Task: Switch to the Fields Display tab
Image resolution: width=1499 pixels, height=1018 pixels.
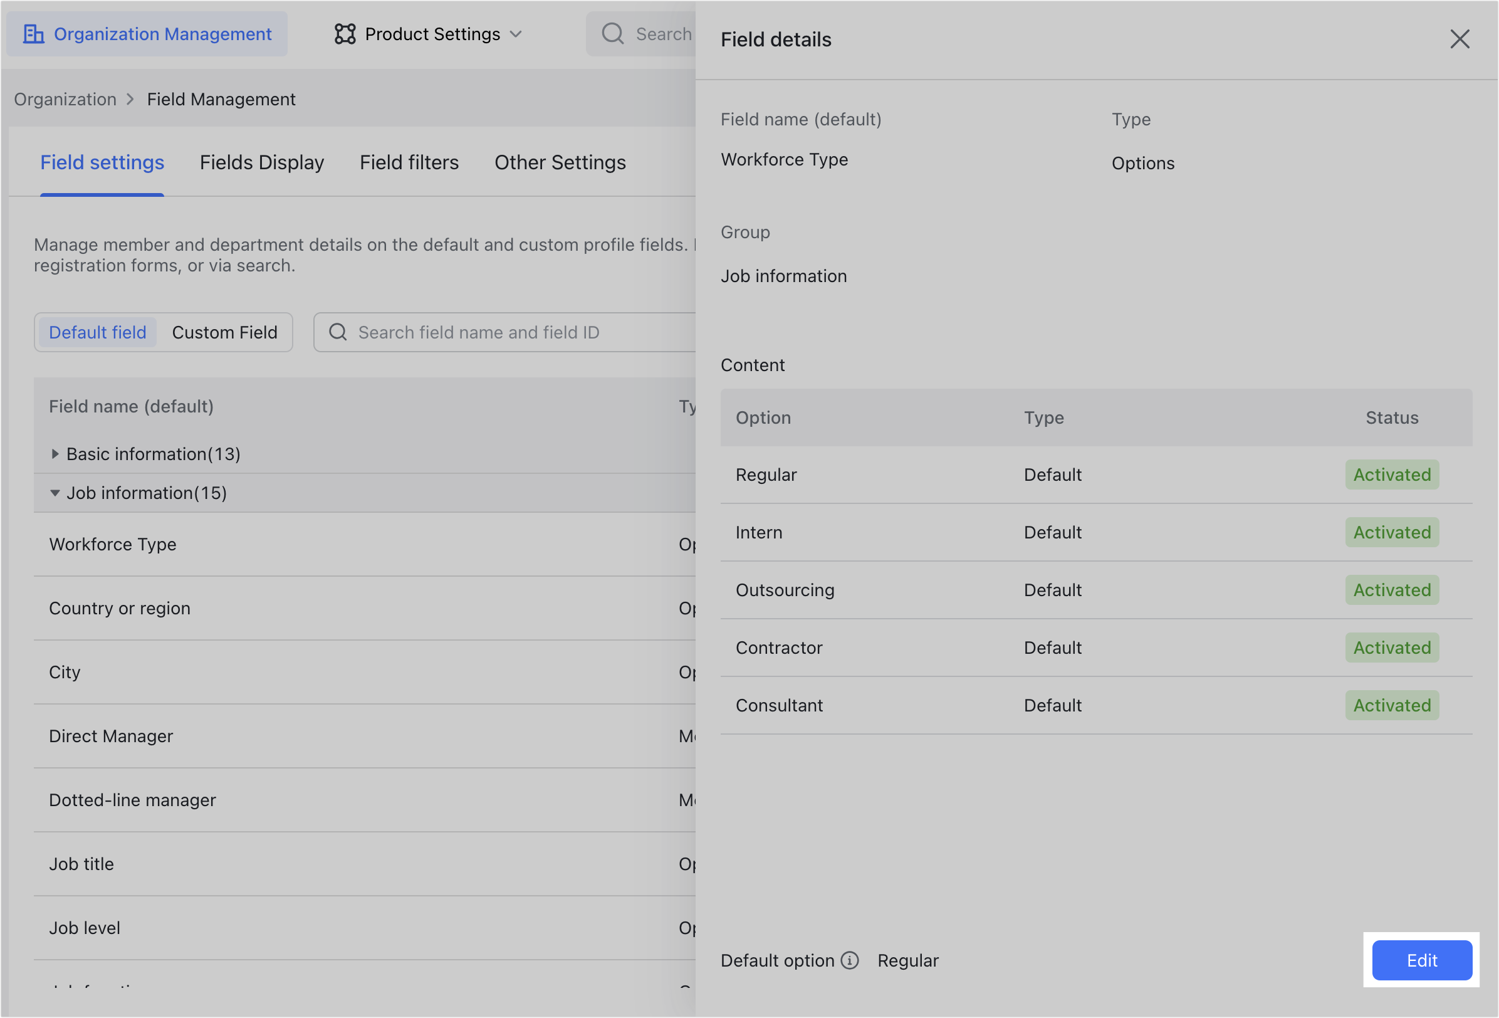Action: pos(262,162)
